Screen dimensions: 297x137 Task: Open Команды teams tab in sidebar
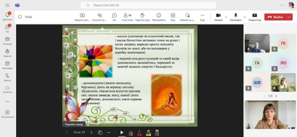[x=7, y=41]
